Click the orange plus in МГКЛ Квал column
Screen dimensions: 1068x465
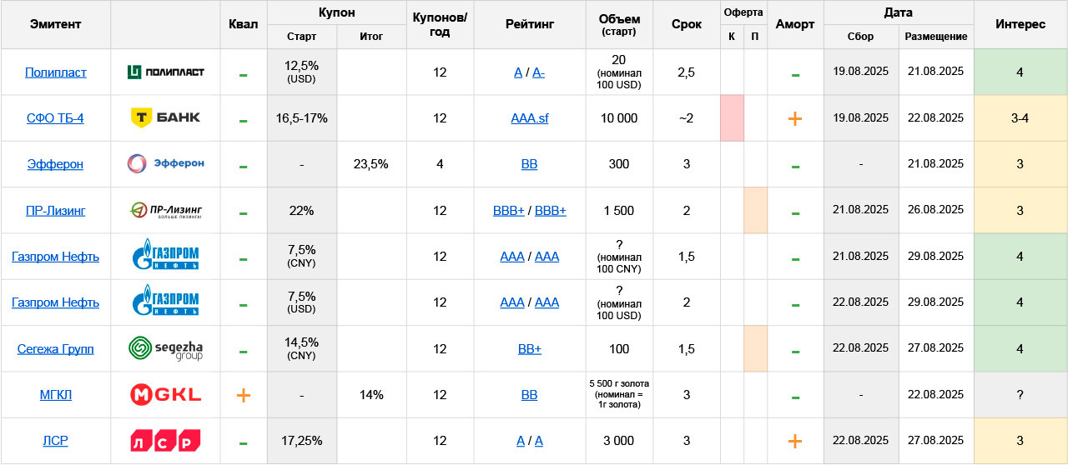point(244,395)
